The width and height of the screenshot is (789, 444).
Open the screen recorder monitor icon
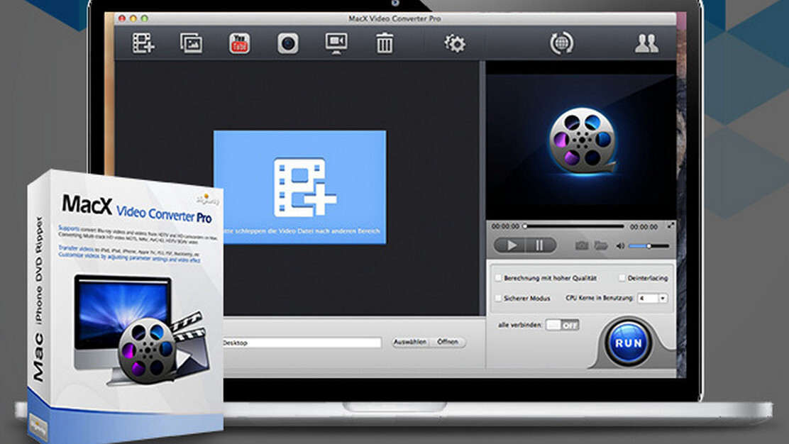[336, 44]
